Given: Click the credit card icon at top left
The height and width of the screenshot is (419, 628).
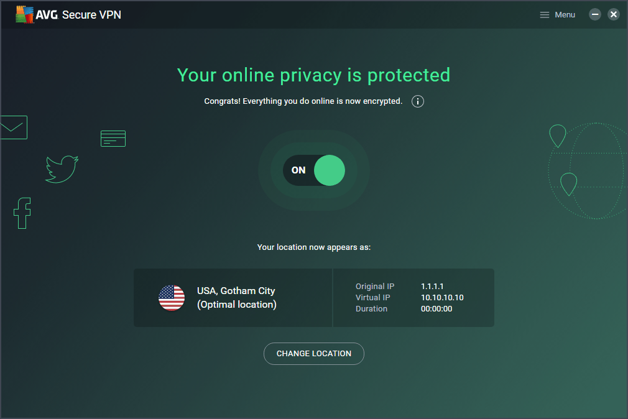Looking at the screenshot, I should click(x=113, y=138).
